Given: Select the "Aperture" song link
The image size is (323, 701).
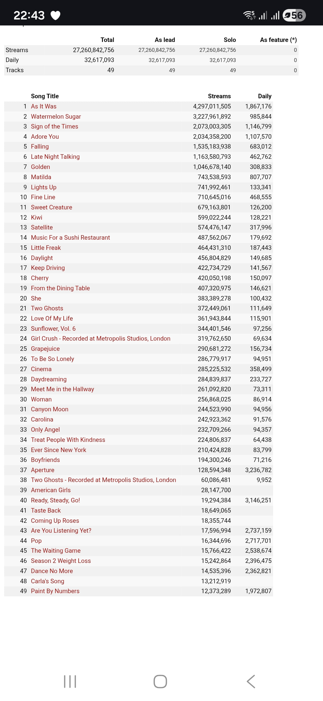Looking at the screenshot, I should (x=42, y=470).
